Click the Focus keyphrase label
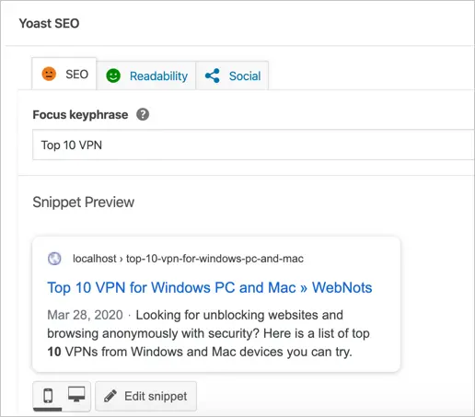This screenshot has height=417, width=475. coord(80,114)
